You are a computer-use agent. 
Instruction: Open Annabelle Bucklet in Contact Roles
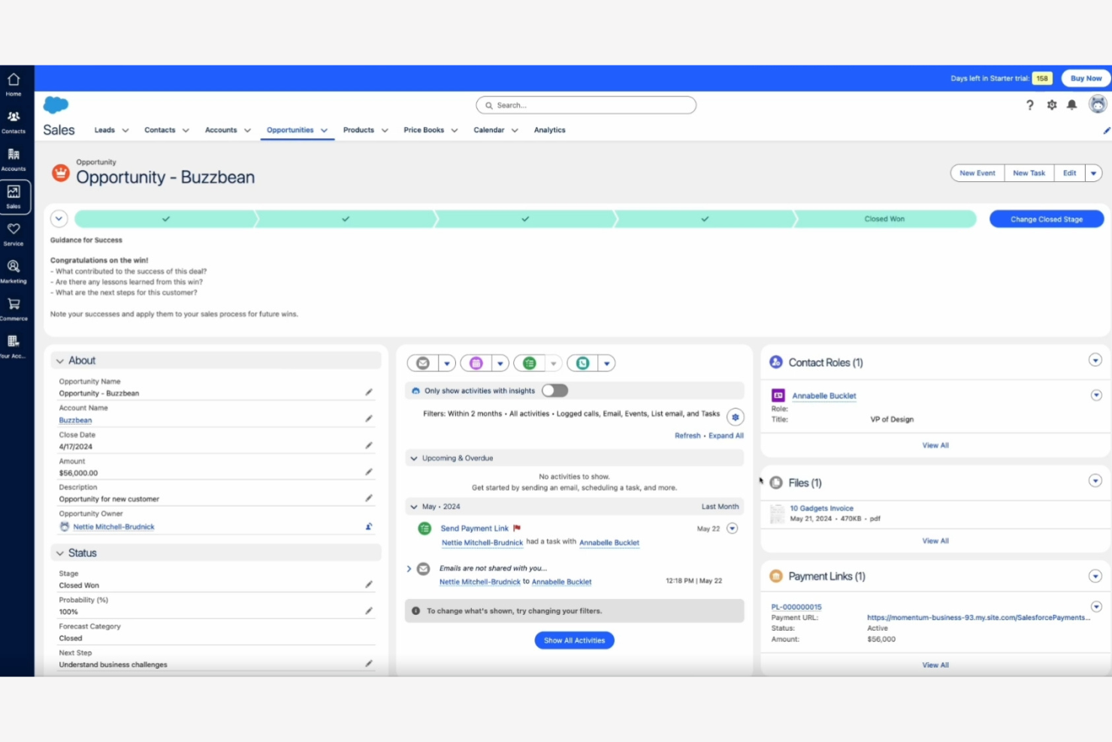[x=823, y=395]
